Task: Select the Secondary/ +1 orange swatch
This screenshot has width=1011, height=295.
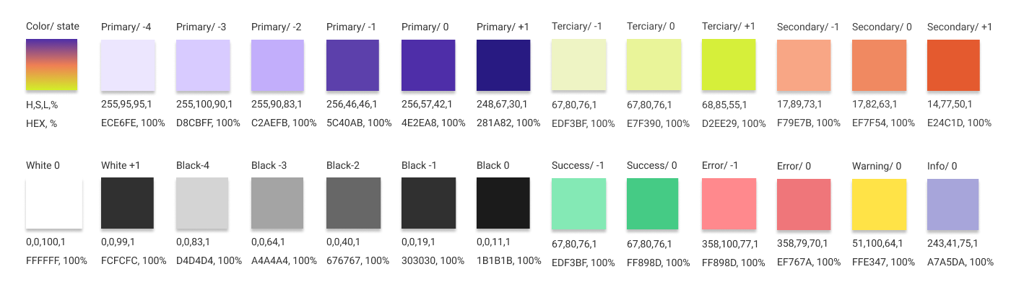Action: 953,65
